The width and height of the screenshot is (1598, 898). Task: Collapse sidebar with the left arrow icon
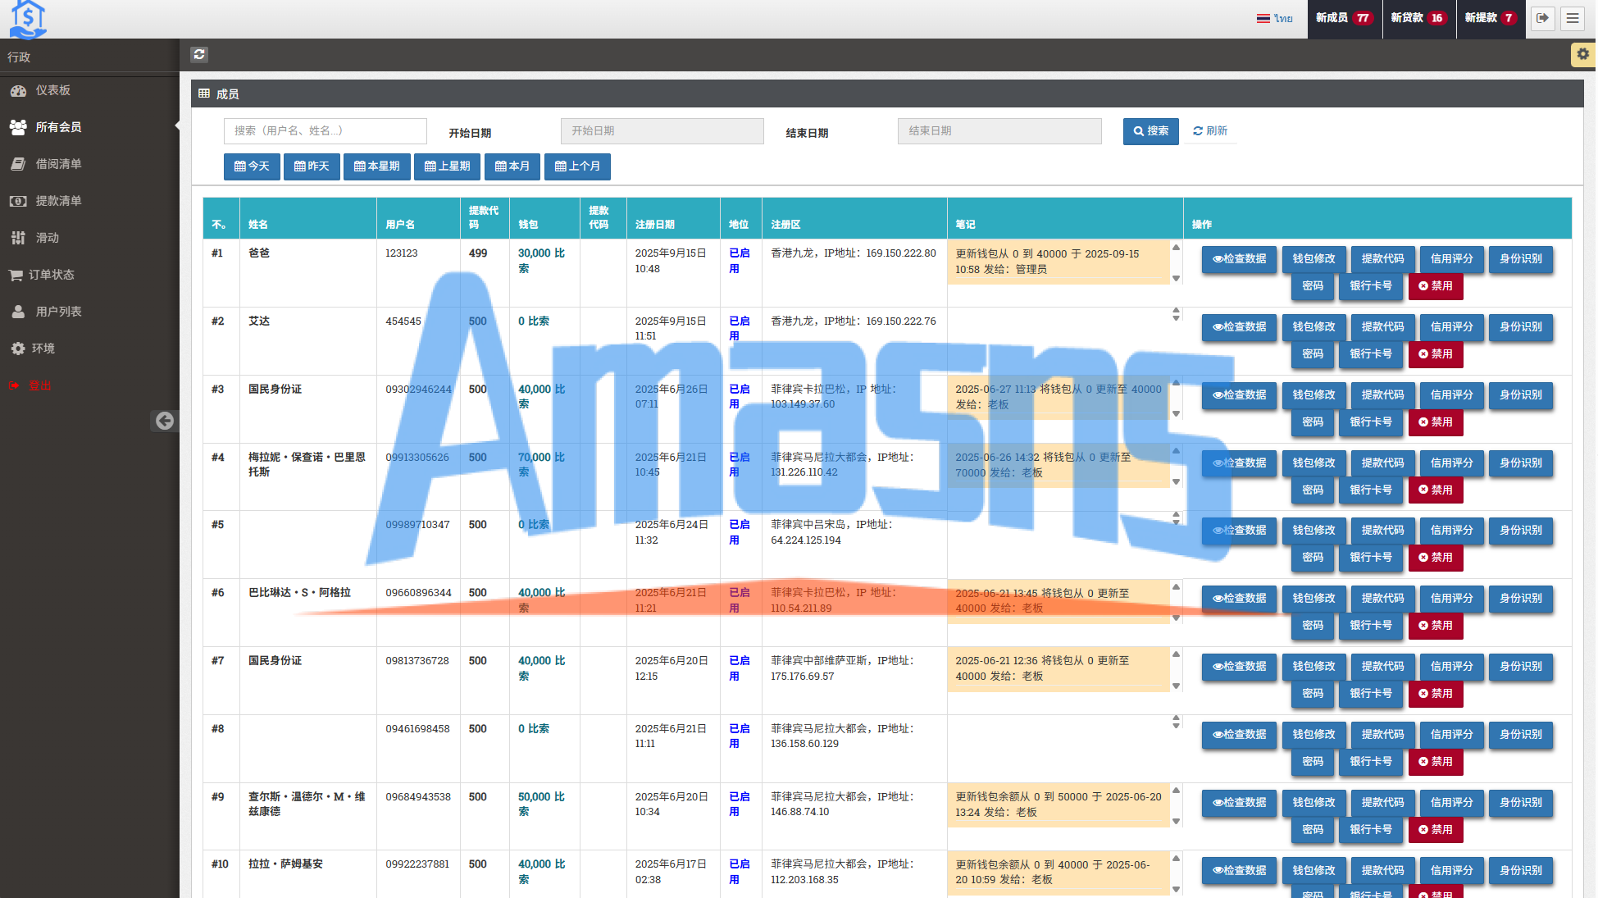[165, 421]
